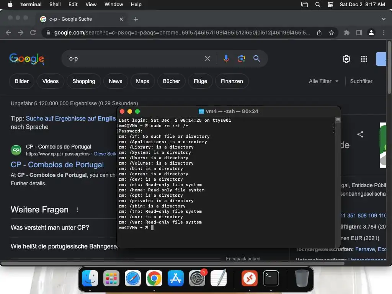Go forward in Chrome

[21, 33]
